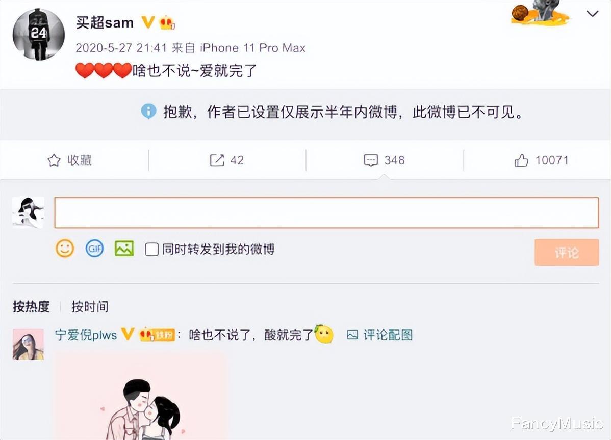Click the blue info icon in notice
This screenshot has height=440, width=611.
[x=148, y=112]
